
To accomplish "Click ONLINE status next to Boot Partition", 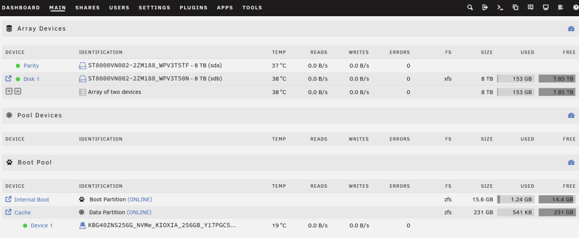I will point(140,199).
